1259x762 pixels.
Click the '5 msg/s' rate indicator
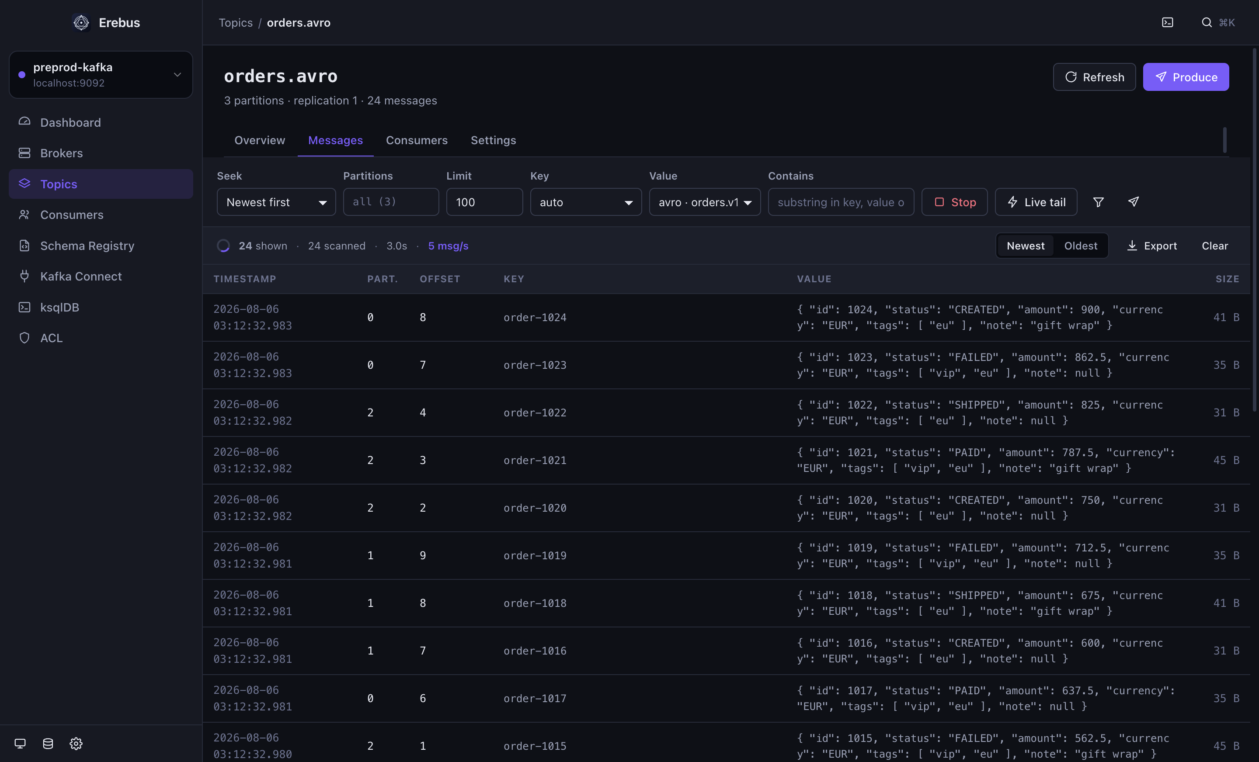[x=448, y=246]
